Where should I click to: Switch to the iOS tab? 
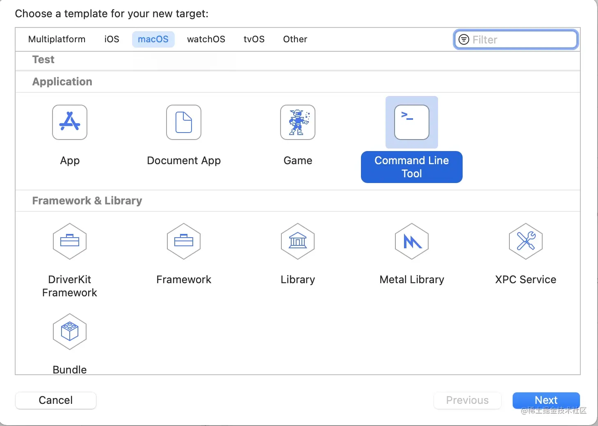(112, 39)
